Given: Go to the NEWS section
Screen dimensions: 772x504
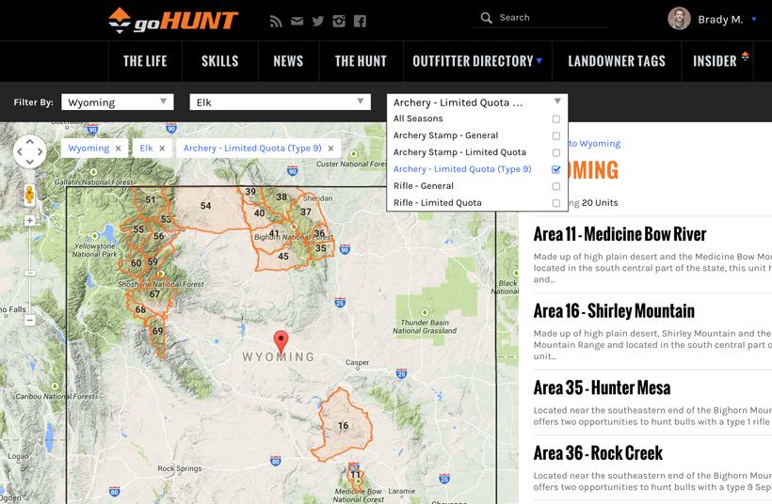Looking at the screenshot, I should click(288, 61).
